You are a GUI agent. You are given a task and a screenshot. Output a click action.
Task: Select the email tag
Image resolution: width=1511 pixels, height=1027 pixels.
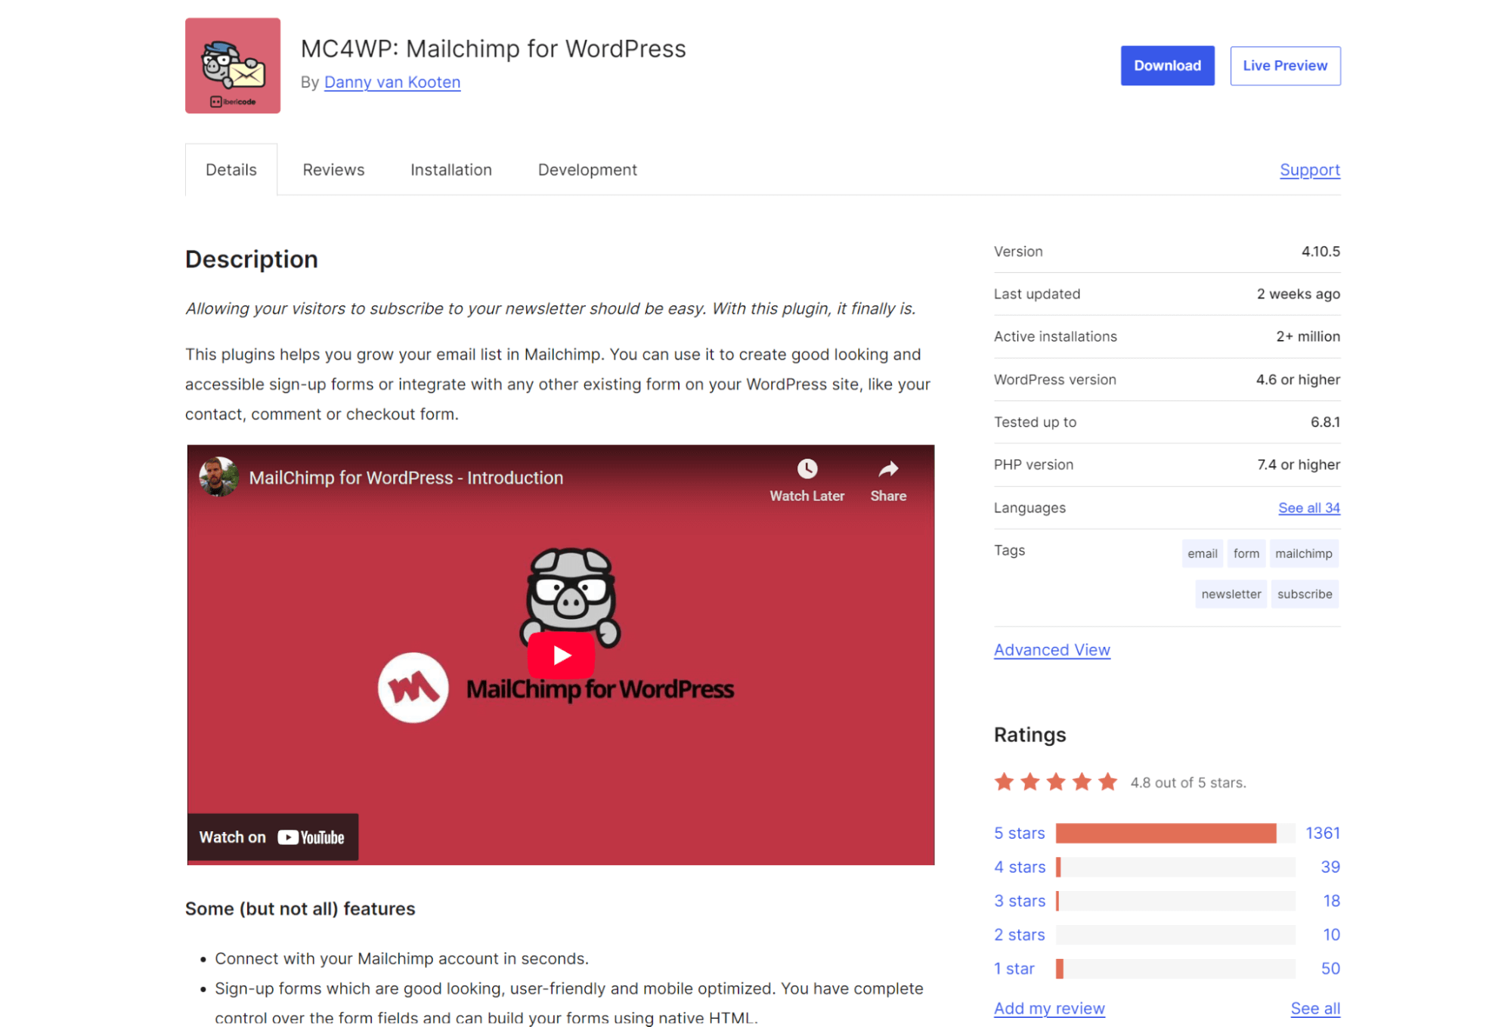coord(1201,553)
